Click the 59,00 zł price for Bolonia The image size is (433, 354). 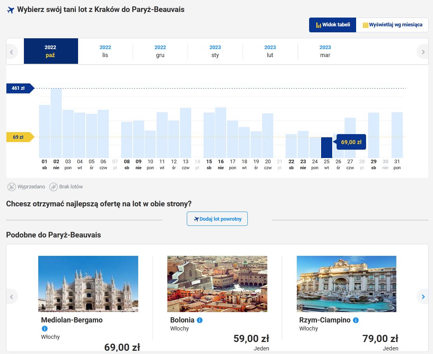pos(251,338)
